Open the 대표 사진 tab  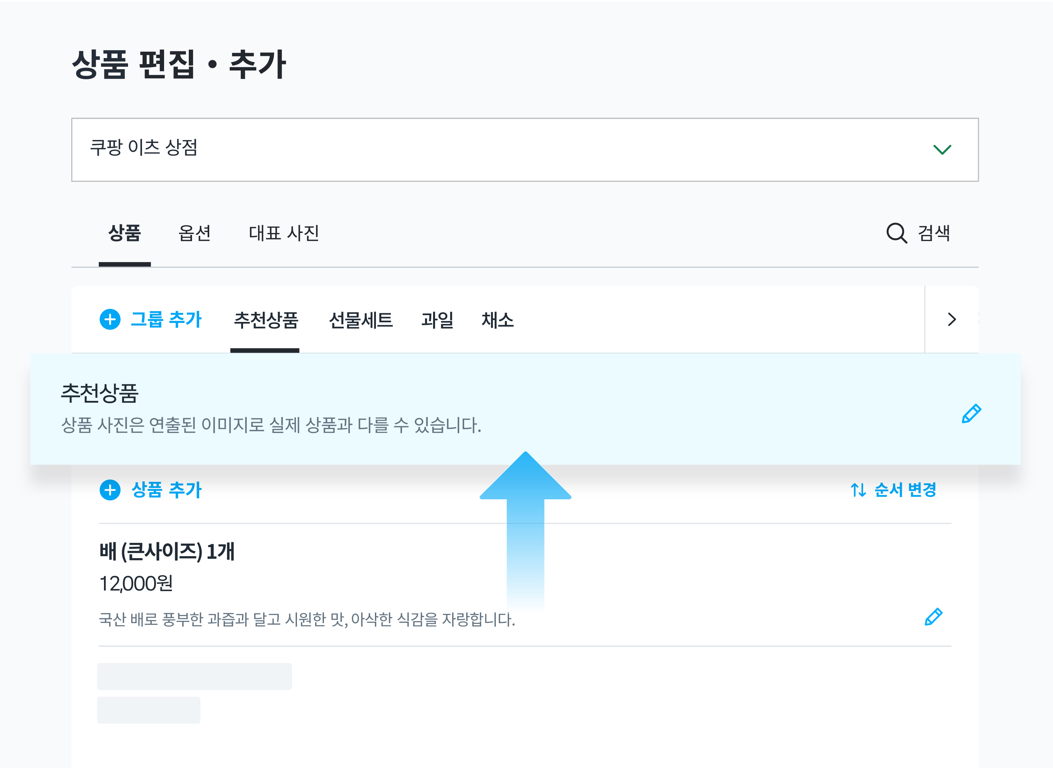[284, 233]
